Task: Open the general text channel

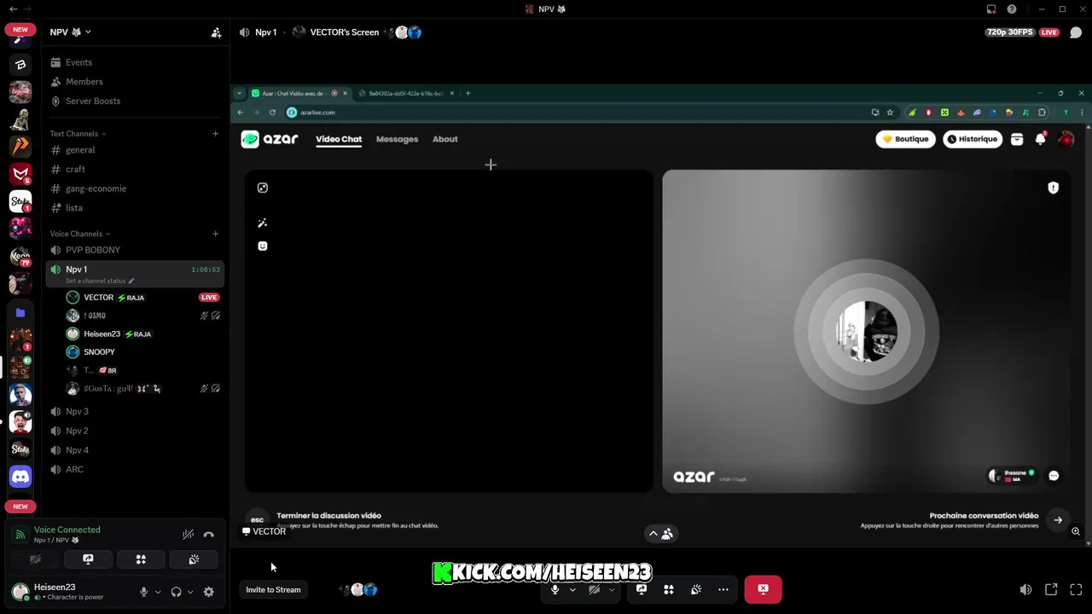Action: pyautogui.click(x=135, y=150)
